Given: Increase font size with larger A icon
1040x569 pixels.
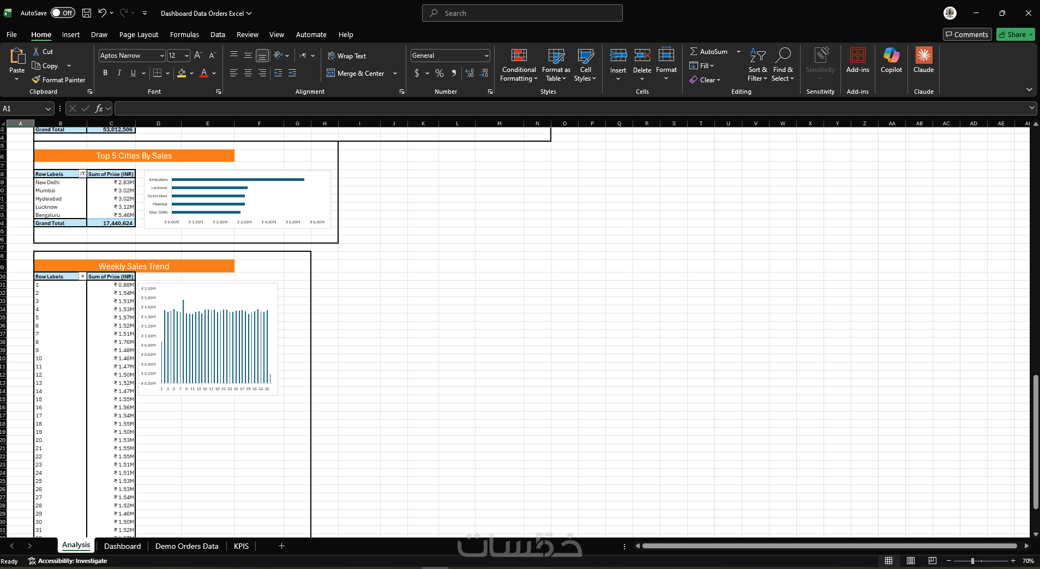Looking at the screenshot, I should point(198,56).
